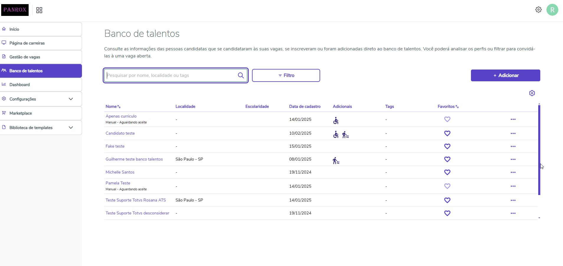The height and width of the screenshot is (266, 563).
Task: Toggle favorite heart for Guilherme teste banco talentos
Action: (447, 159)
